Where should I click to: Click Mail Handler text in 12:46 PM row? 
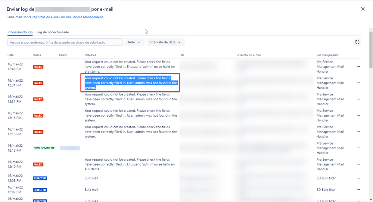point(330,67)
